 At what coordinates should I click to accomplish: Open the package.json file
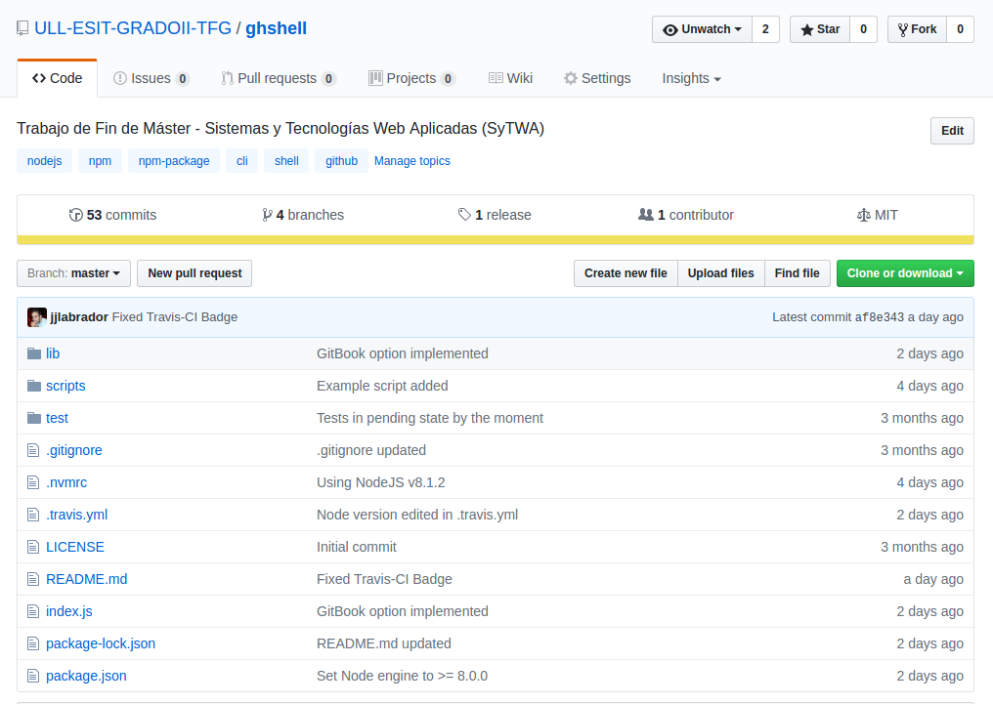tap(86, 676)
